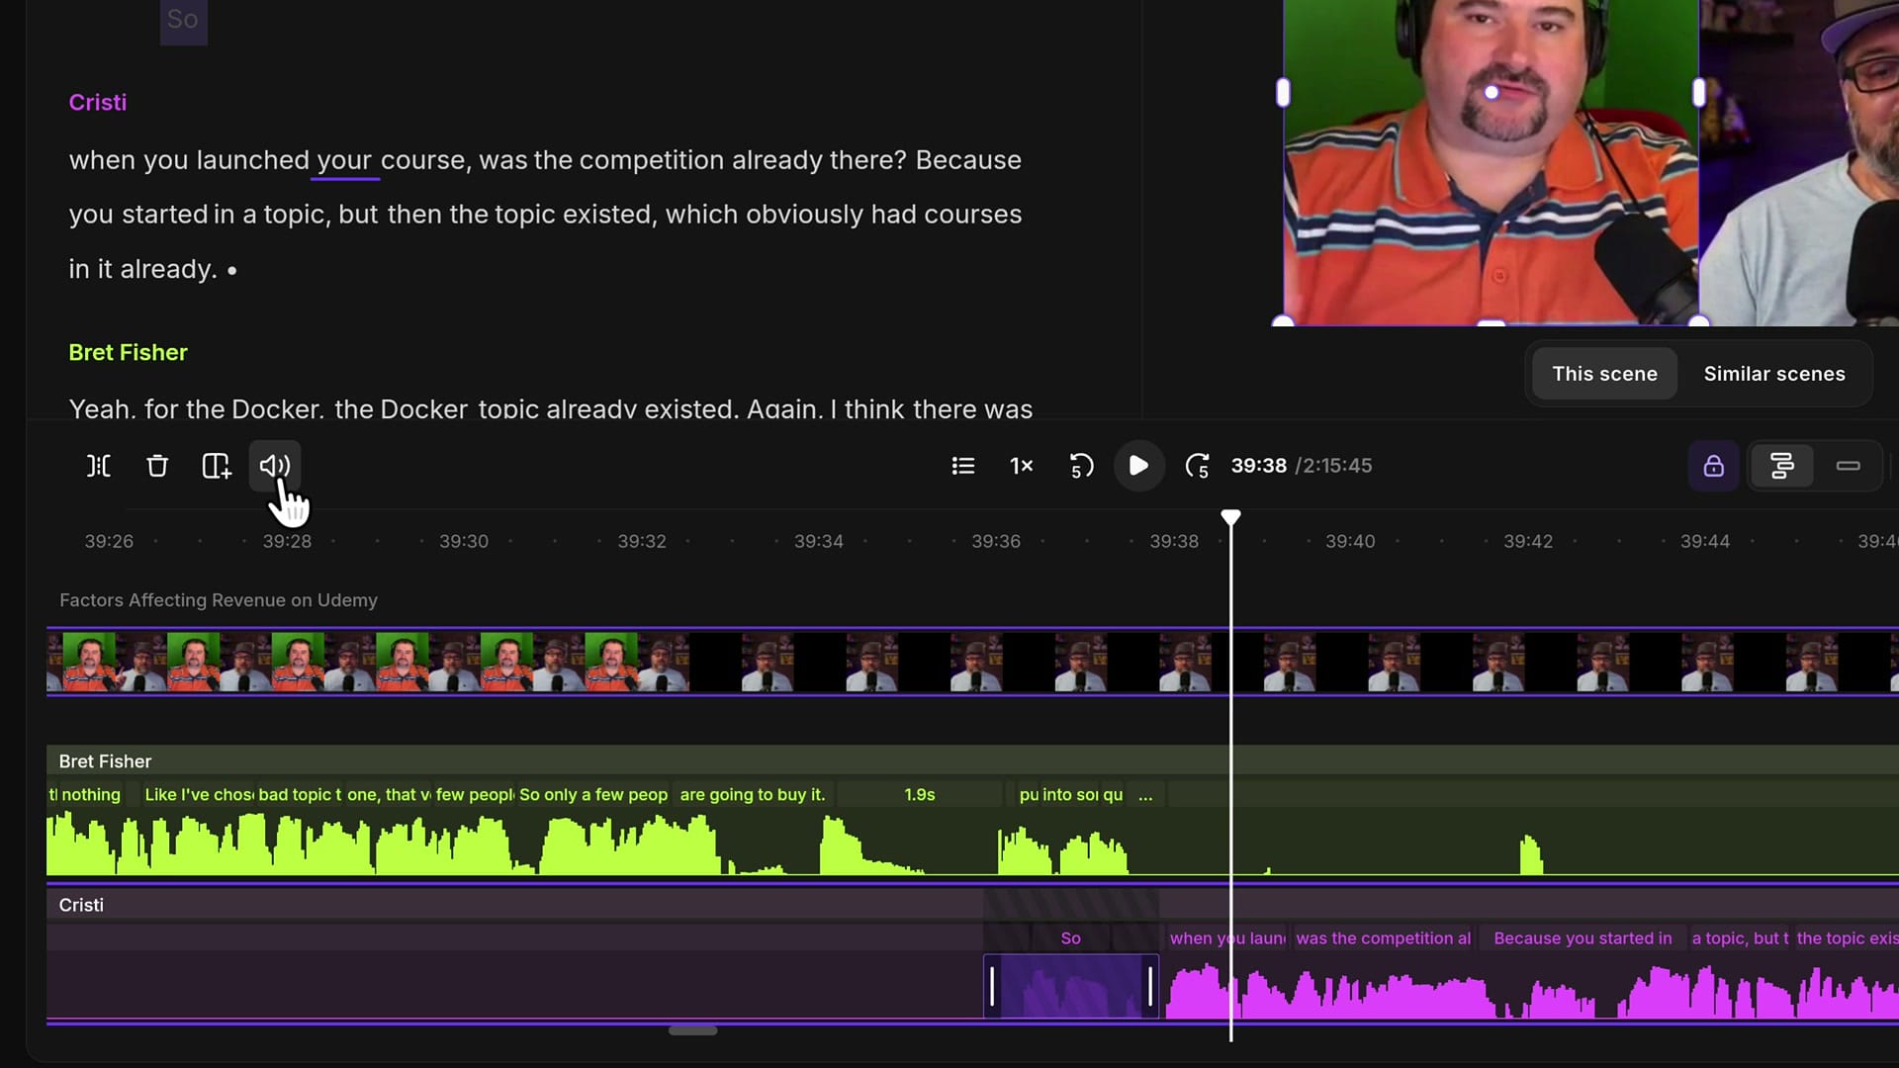Screen dimensions: 1899x1068
Task: Select the collapsed single-line timeline view
Action: point(1849,466)
